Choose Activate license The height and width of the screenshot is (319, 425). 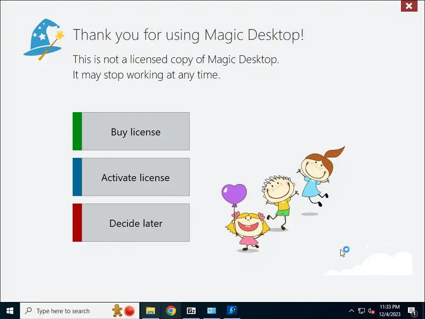[131, 177]
